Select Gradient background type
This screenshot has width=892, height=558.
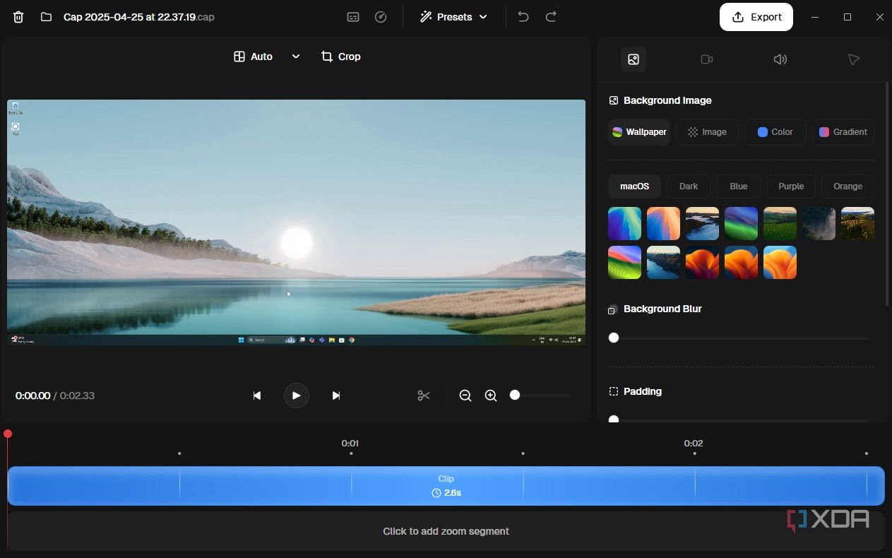coord(843,132)
